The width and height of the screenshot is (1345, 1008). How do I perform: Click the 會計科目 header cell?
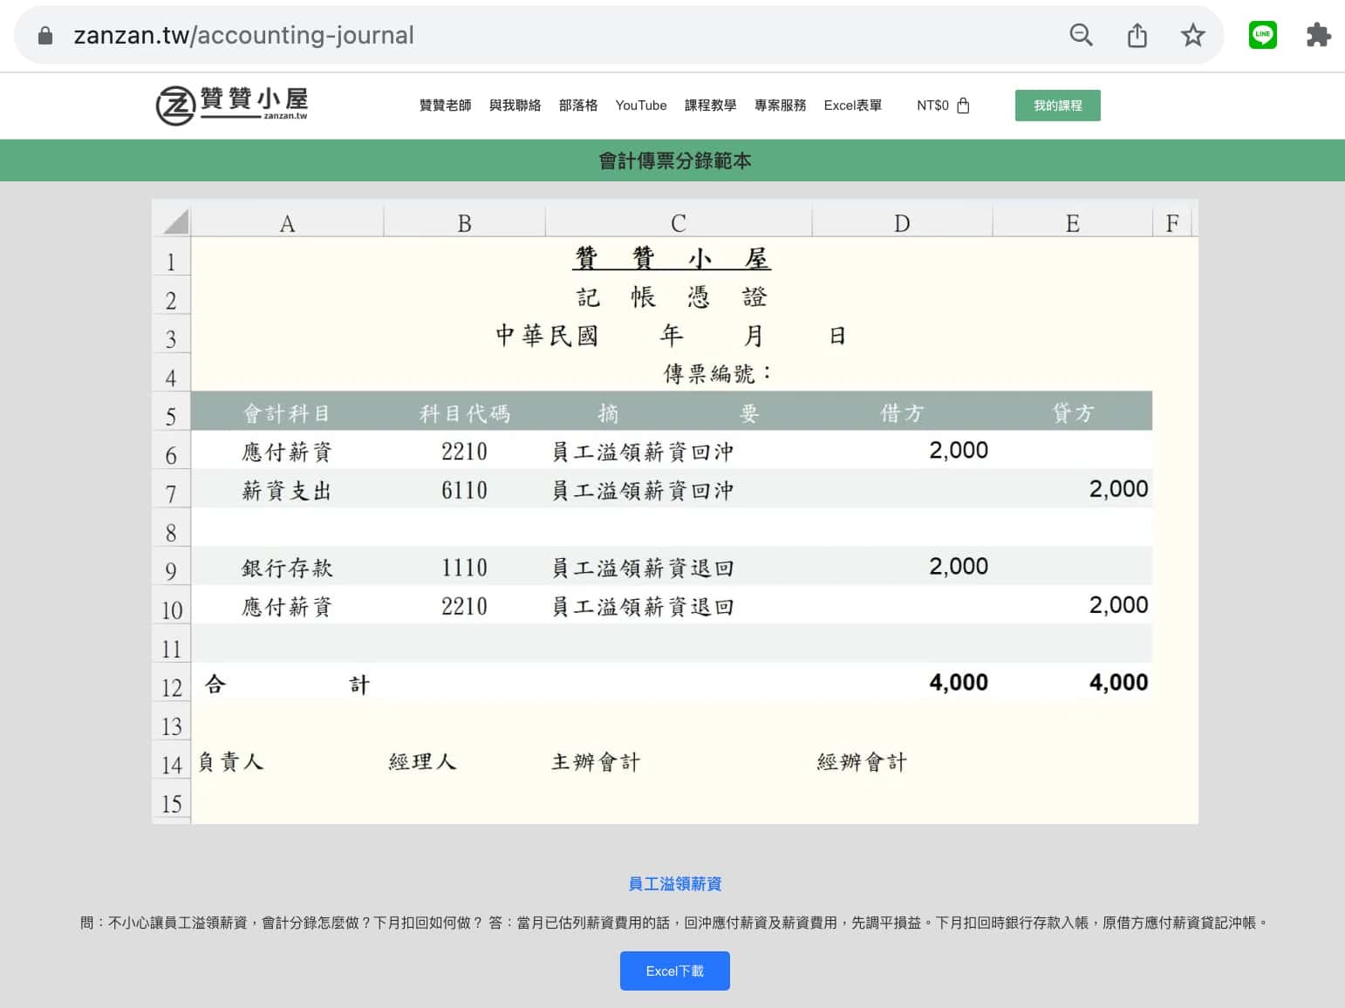point(287,412)
